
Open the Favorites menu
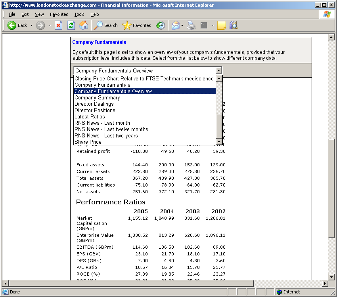[x=59, y=14]
